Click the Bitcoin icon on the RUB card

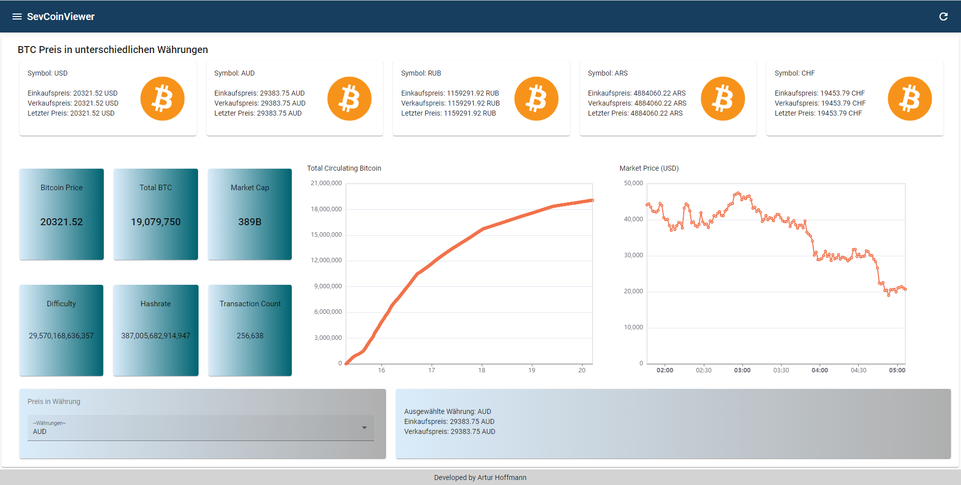(536, 99)
